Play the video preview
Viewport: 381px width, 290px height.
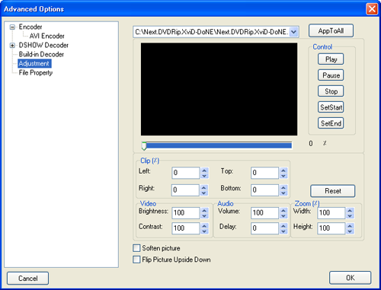[x=331, y=59]
